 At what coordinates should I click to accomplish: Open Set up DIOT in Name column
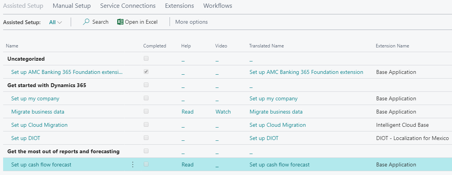pyautogui.click(x=26, y=138)
